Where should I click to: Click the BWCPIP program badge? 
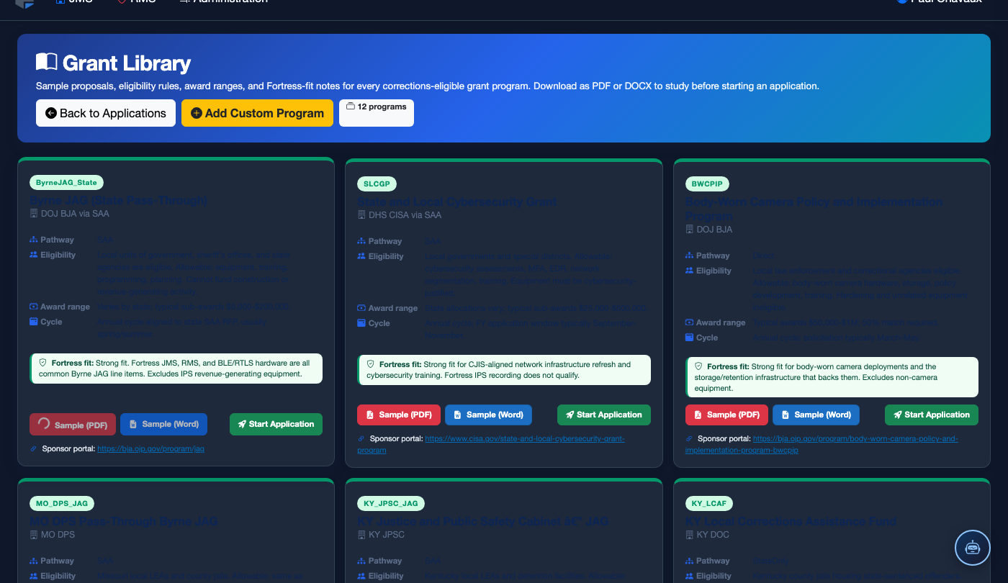click(706, 184)
